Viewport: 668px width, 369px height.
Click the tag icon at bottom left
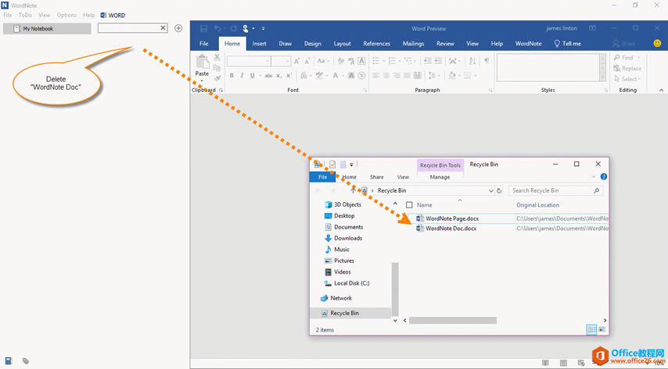pos(26,361)
